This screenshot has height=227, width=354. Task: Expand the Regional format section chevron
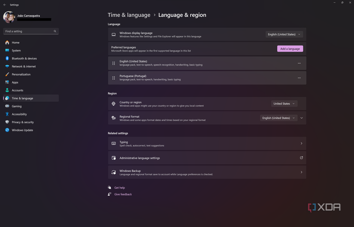point(302,118)
